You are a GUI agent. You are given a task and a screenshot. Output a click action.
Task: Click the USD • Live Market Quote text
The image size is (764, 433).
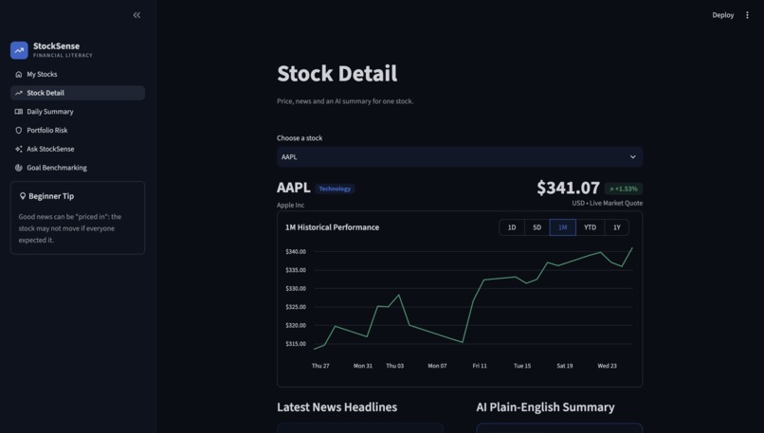pyautogui.click(x=607, y=203)
